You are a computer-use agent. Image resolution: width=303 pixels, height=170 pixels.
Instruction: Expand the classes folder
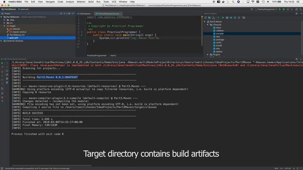click(8, 29)
